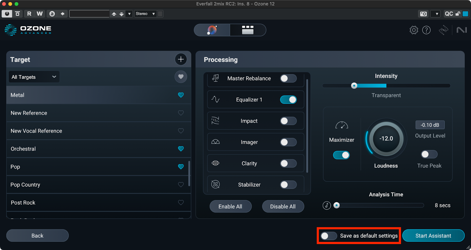Click music note icon beside Analysis Time
This screenshot has height=250, width=471.
pyautogui.click(x=326, y=205)
